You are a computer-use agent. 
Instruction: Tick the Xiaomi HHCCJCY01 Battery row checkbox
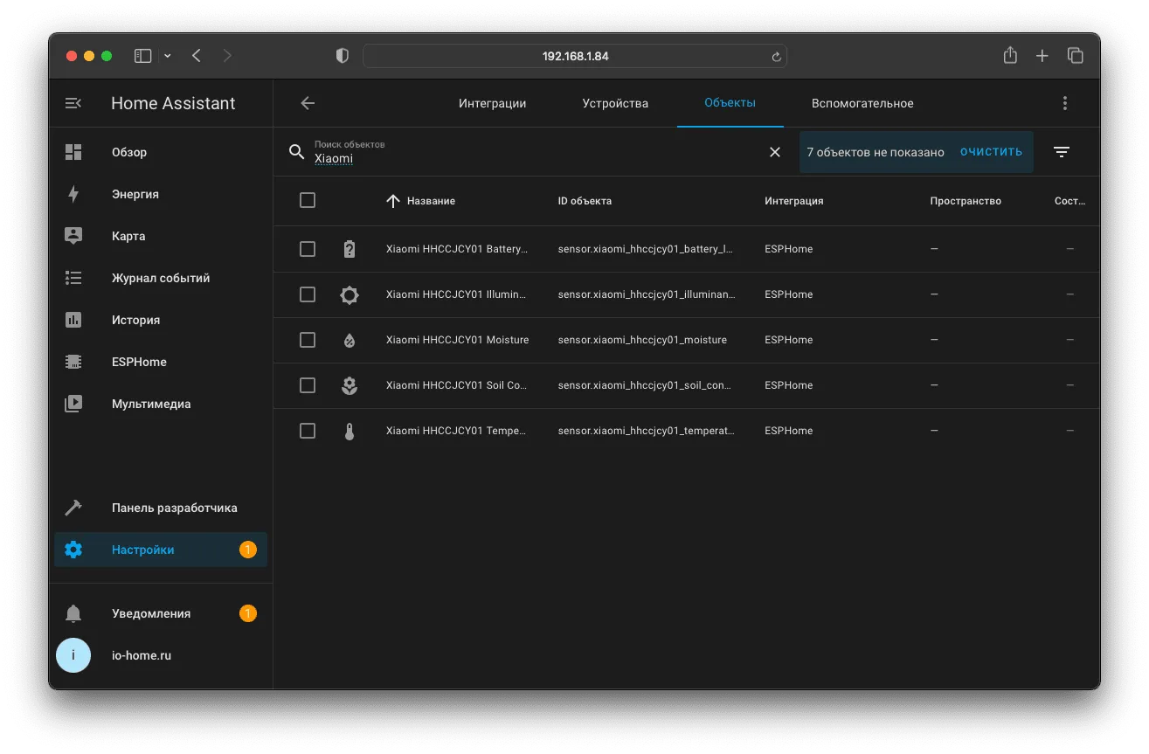(x=308, y=249)
